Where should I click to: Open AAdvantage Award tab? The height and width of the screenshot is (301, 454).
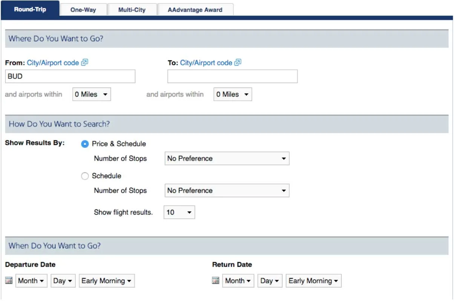pyautogui.click(x=195, y=10)
